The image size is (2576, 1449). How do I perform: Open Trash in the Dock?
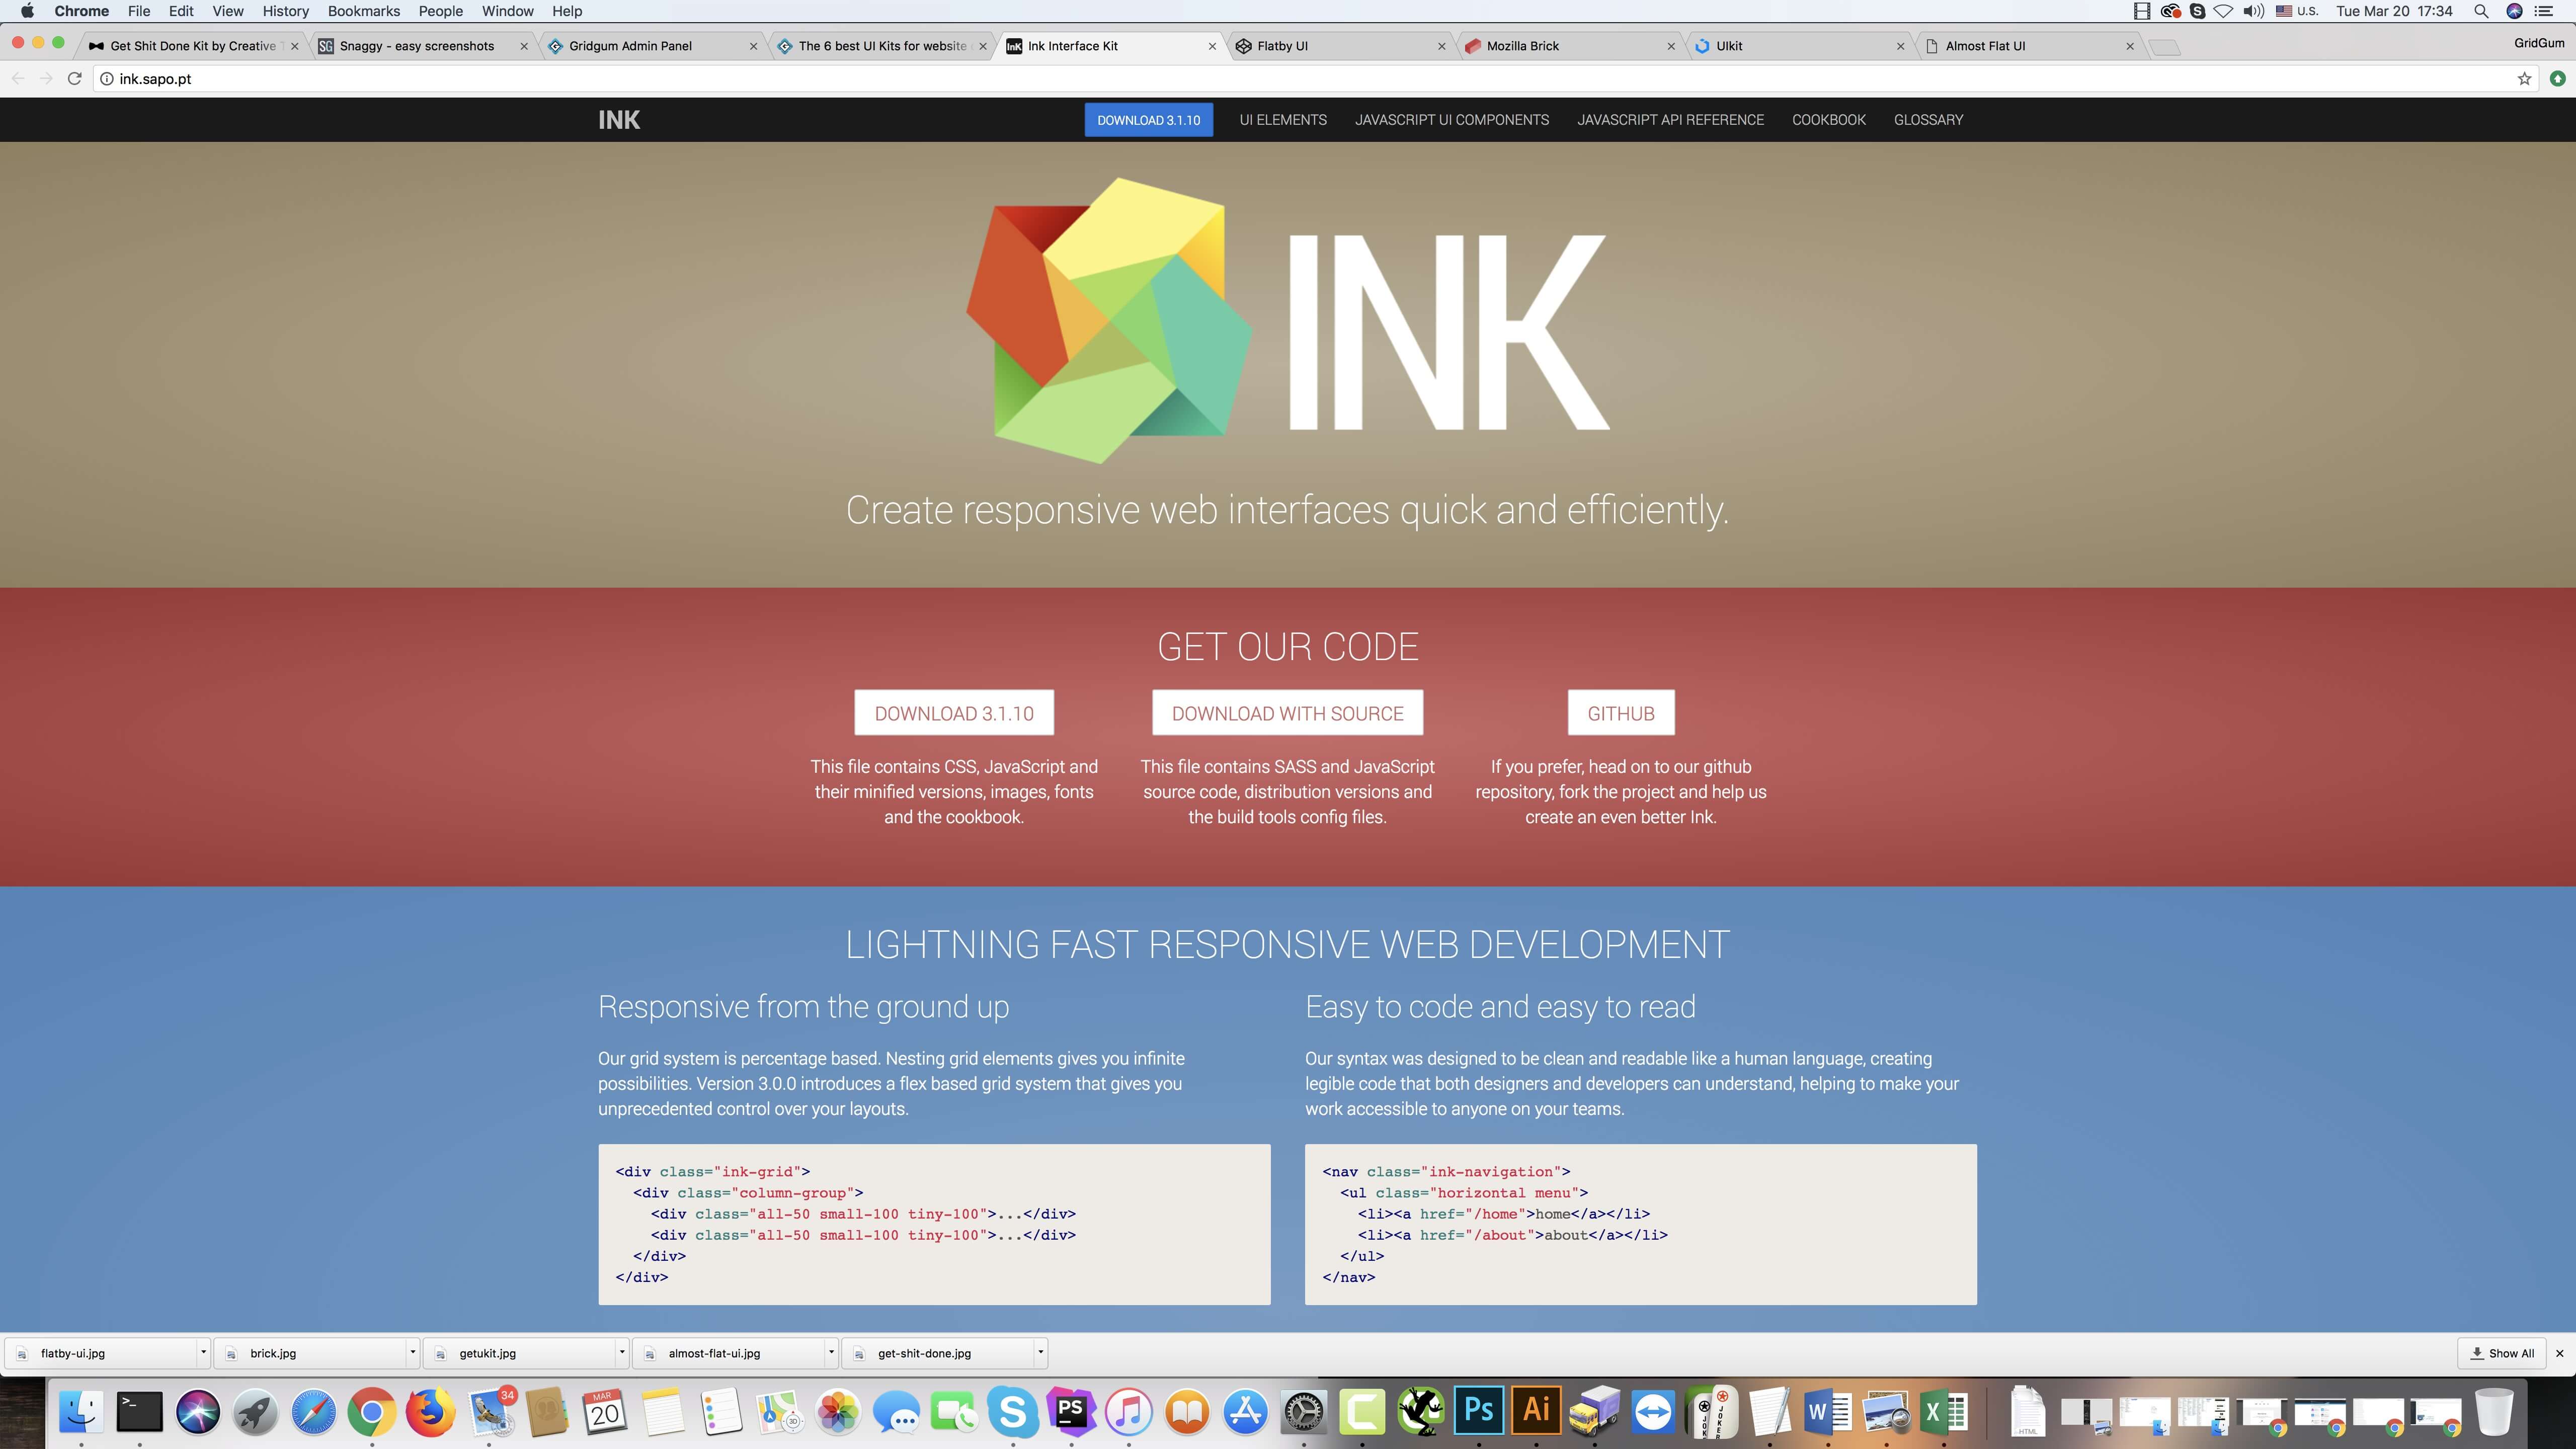2494,1412
